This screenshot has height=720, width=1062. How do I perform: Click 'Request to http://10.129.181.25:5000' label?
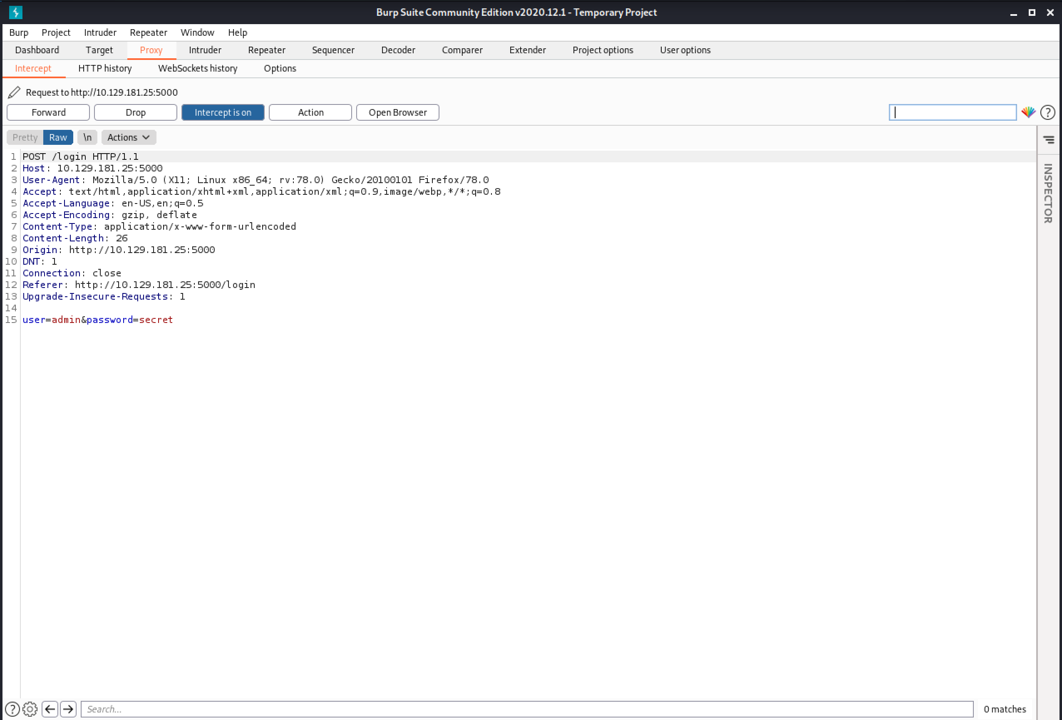tap(102, 92)
